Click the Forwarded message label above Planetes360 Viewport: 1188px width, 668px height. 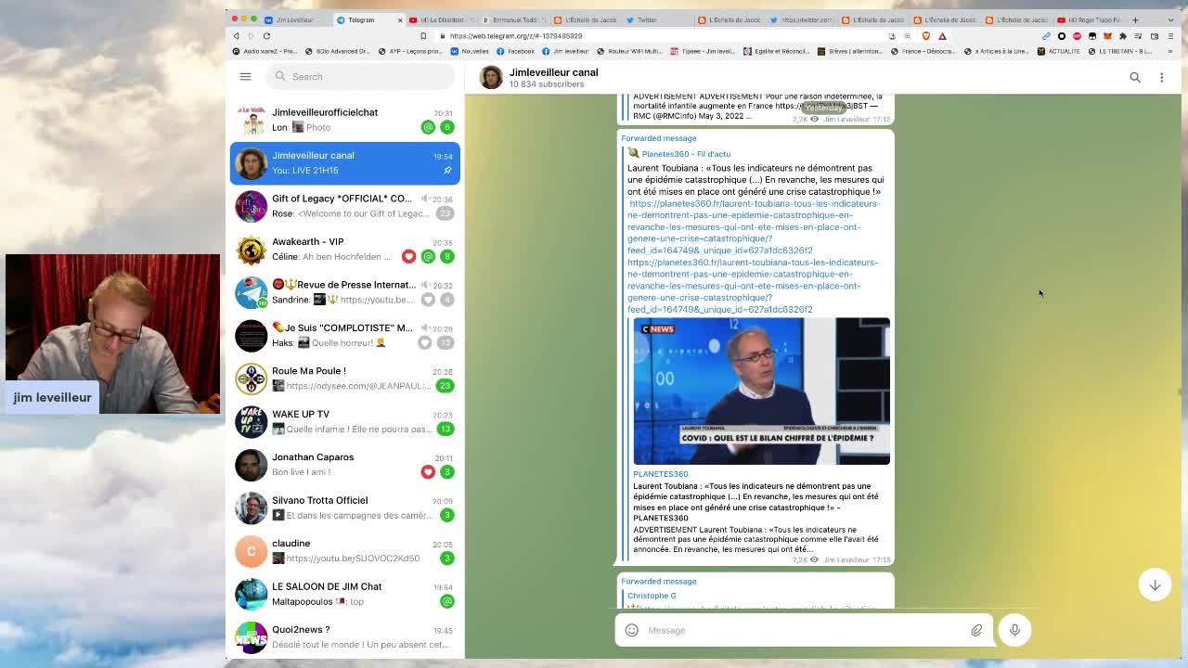[658, 138]
